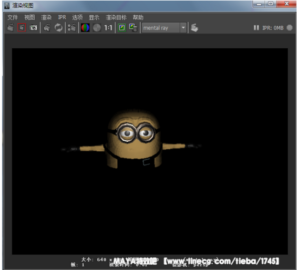This screenshot has height=270, width=297.
Task: Click the Keep image icon
Action: pyautogui.click(x=122, y=28)
